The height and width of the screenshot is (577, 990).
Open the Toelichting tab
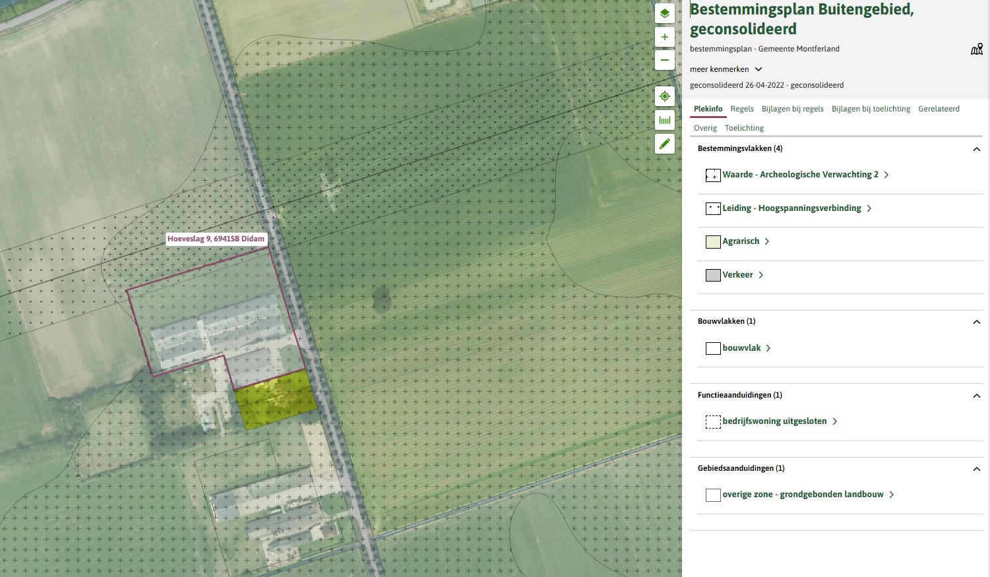(744, 128)
